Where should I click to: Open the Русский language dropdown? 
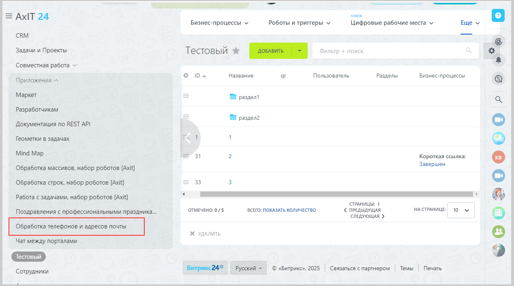pos(248,268)
